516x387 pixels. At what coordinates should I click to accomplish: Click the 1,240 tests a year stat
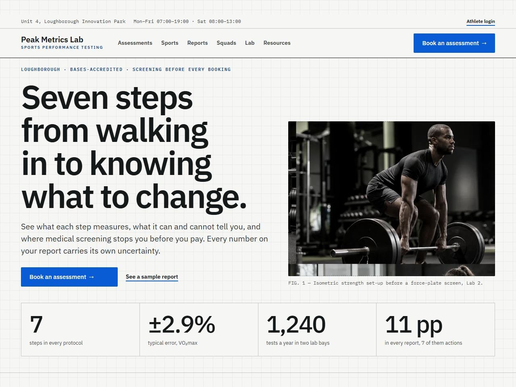coord(317,329)
